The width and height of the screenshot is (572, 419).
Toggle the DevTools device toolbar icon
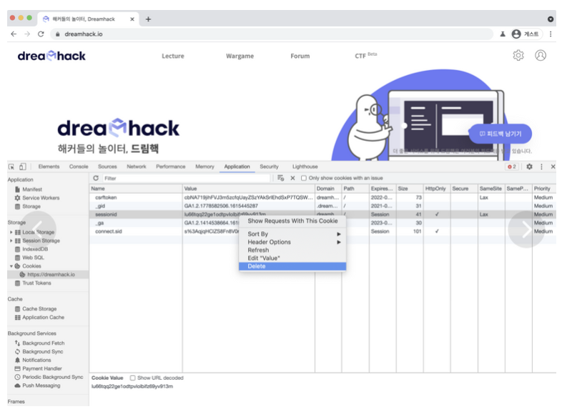pyautogui.click(x=23, y=167)
